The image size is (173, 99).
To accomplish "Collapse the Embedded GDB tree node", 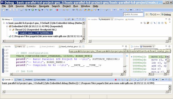I will (7, 26).
